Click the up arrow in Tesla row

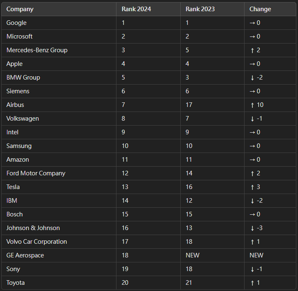click(252, 187)
